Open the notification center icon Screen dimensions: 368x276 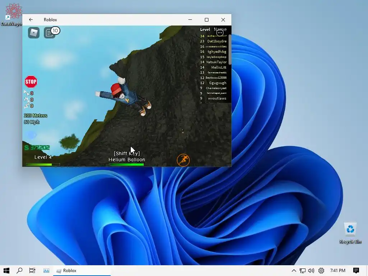coord(356,271)
